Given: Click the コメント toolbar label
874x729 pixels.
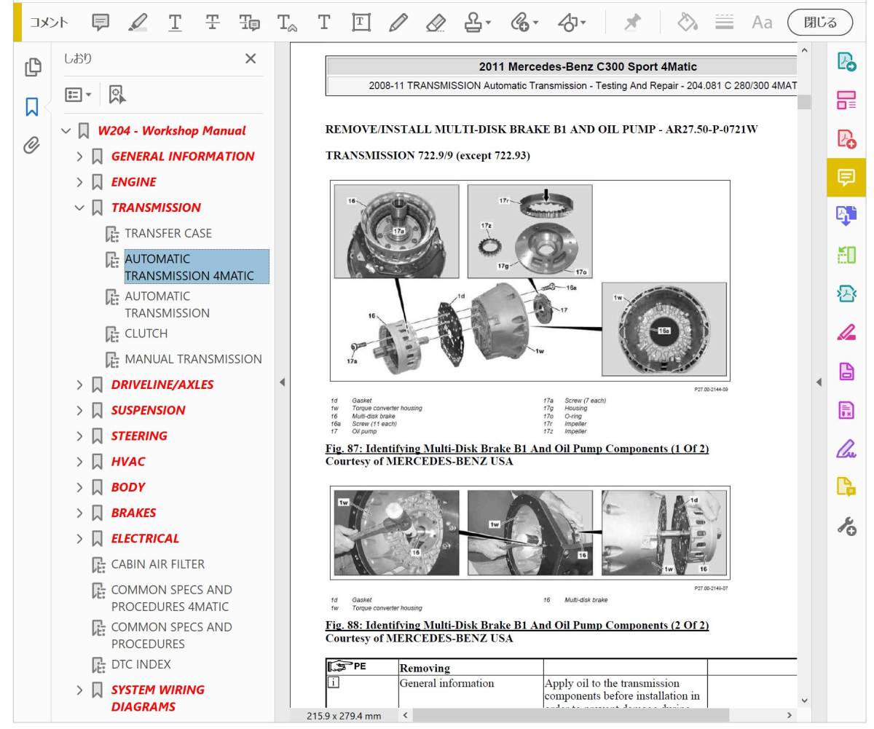Looking at the screenshot, I should click(x=49, y=23).
